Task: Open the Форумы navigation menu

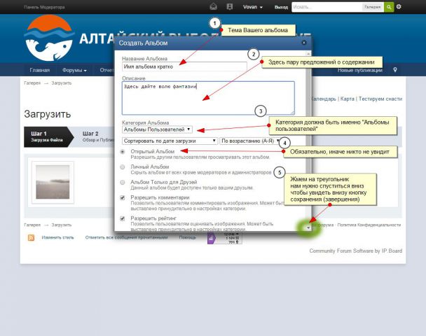Action: pos(74,70)
